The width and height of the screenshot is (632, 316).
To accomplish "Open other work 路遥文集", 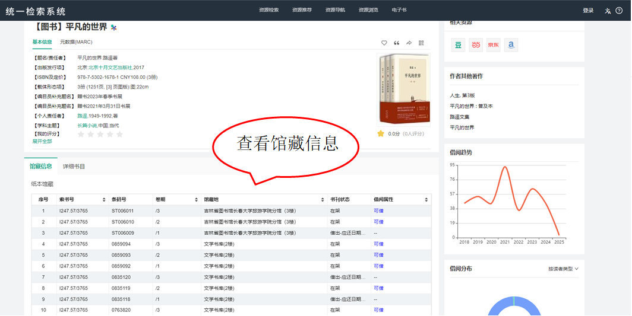I will tap(460, 117).
